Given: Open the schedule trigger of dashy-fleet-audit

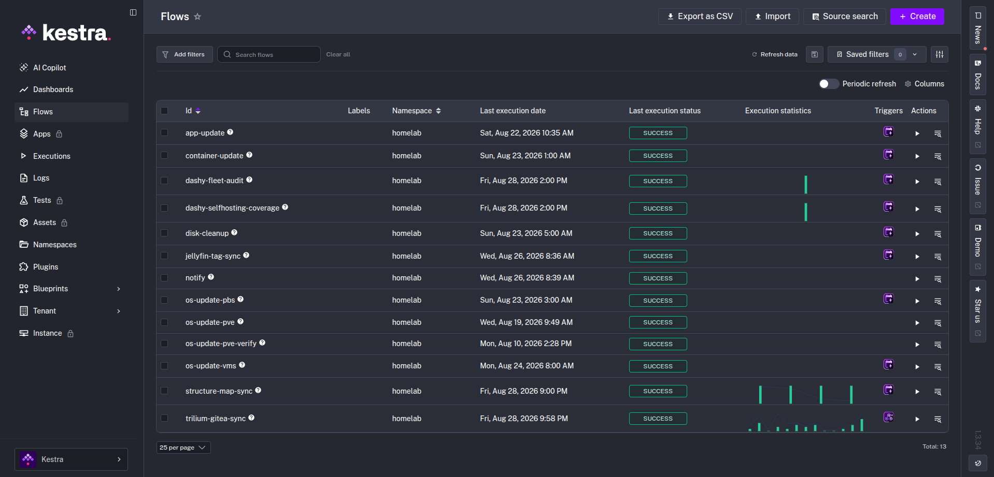Looking at the screenshot, I should pyautogui.click(x=889, y=179).
